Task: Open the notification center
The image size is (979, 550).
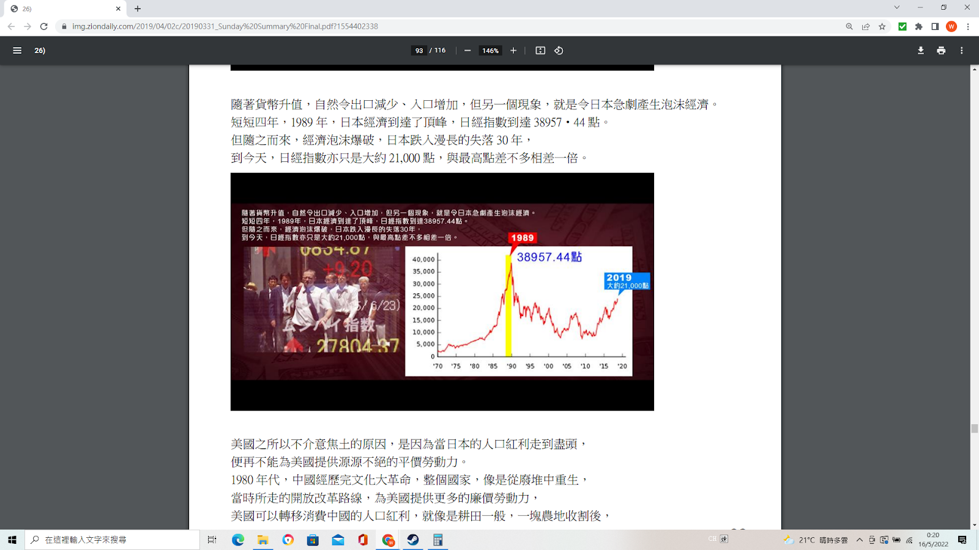Action: click(962, 540)
